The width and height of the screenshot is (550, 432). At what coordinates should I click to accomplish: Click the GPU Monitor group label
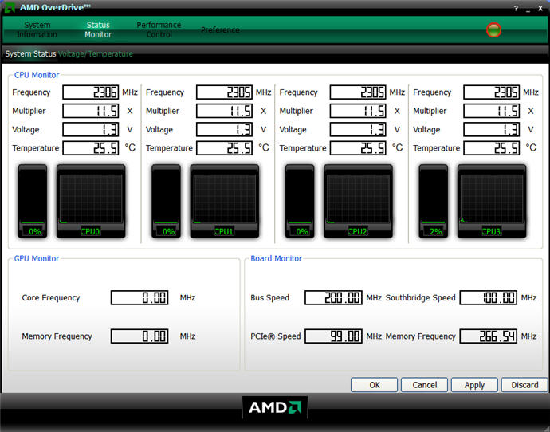(37, 258)
